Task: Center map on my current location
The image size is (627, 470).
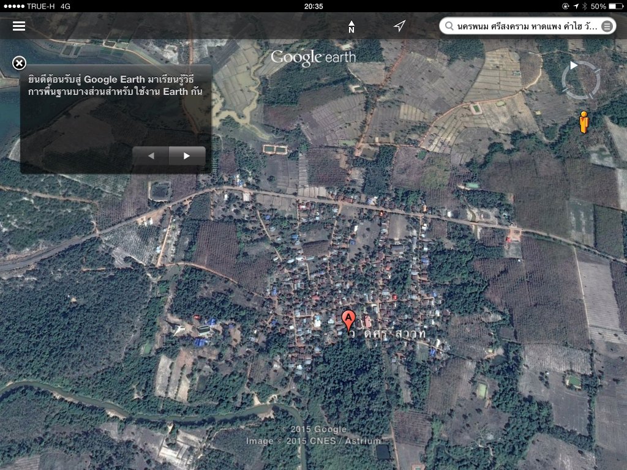Action: pyautogui.click(x=399, y=26)
